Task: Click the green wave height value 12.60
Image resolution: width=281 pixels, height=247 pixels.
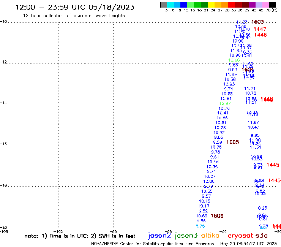Action: [x=234, y=60]
